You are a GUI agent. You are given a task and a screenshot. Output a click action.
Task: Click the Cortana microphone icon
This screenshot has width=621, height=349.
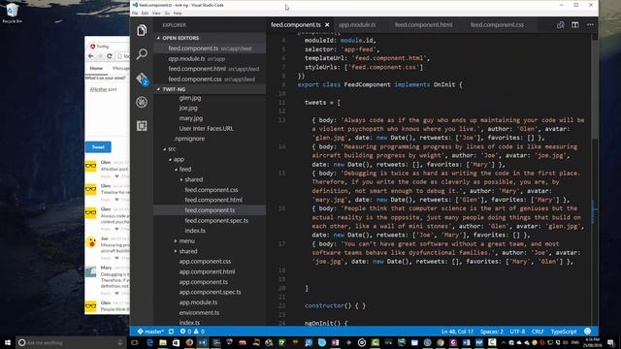click(120, 342)
